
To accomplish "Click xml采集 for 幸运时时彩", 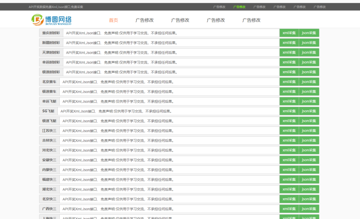I will 289,62.
